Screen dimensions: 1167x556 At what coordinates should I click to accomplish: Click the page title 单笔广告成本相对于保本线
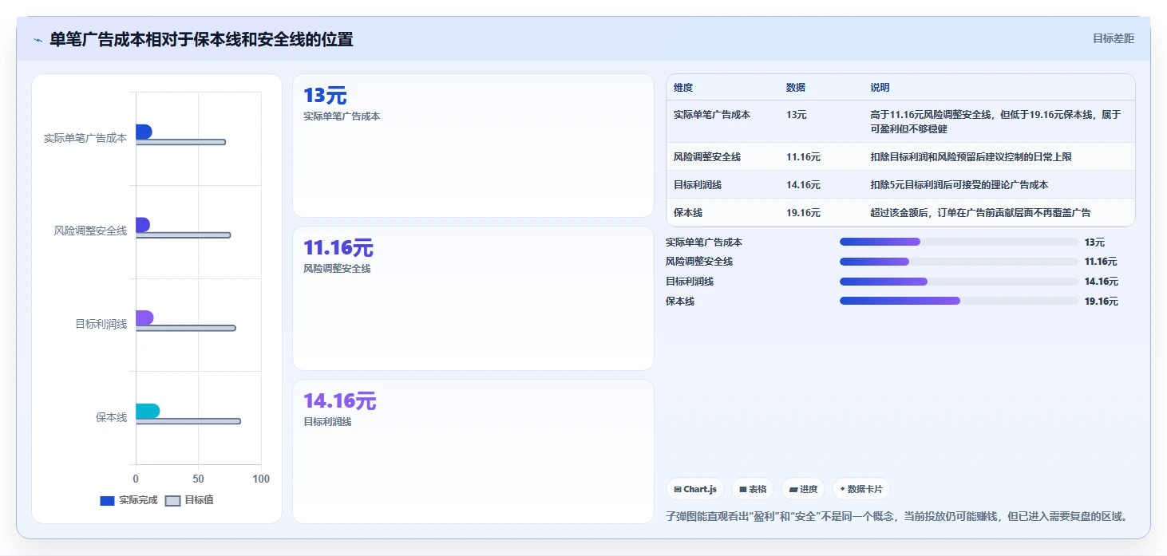pos(201,39)
